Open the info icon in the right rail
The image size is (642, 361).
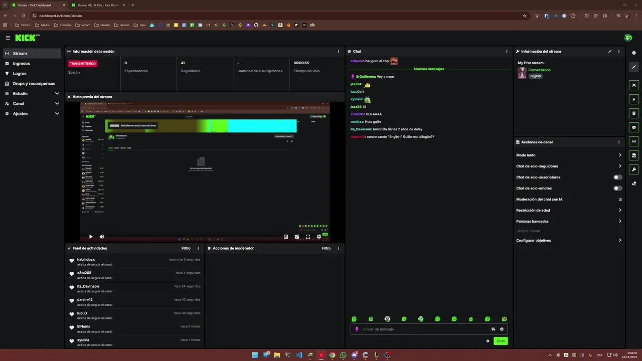(634, 53)
